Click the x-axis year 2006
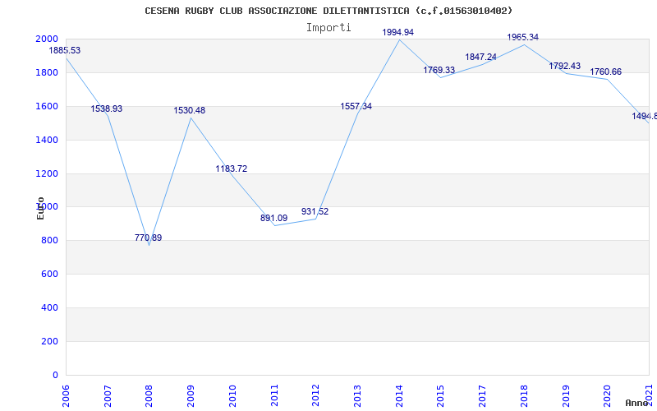The height and width of the screenshot is (411, 657). coord(67,396)
